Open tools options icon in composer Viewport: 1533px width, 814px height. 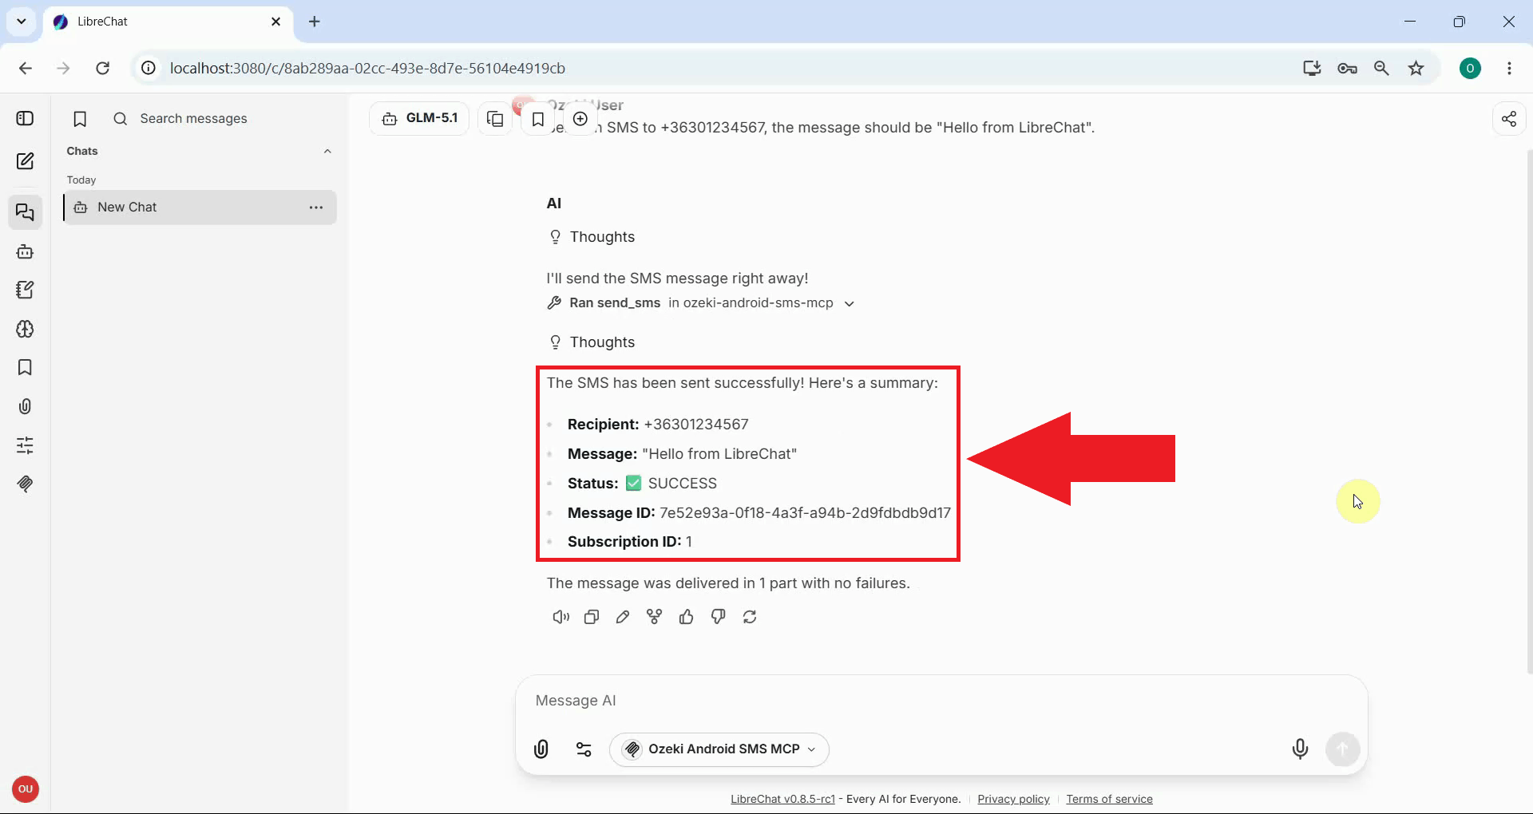(x=584, y=749)
